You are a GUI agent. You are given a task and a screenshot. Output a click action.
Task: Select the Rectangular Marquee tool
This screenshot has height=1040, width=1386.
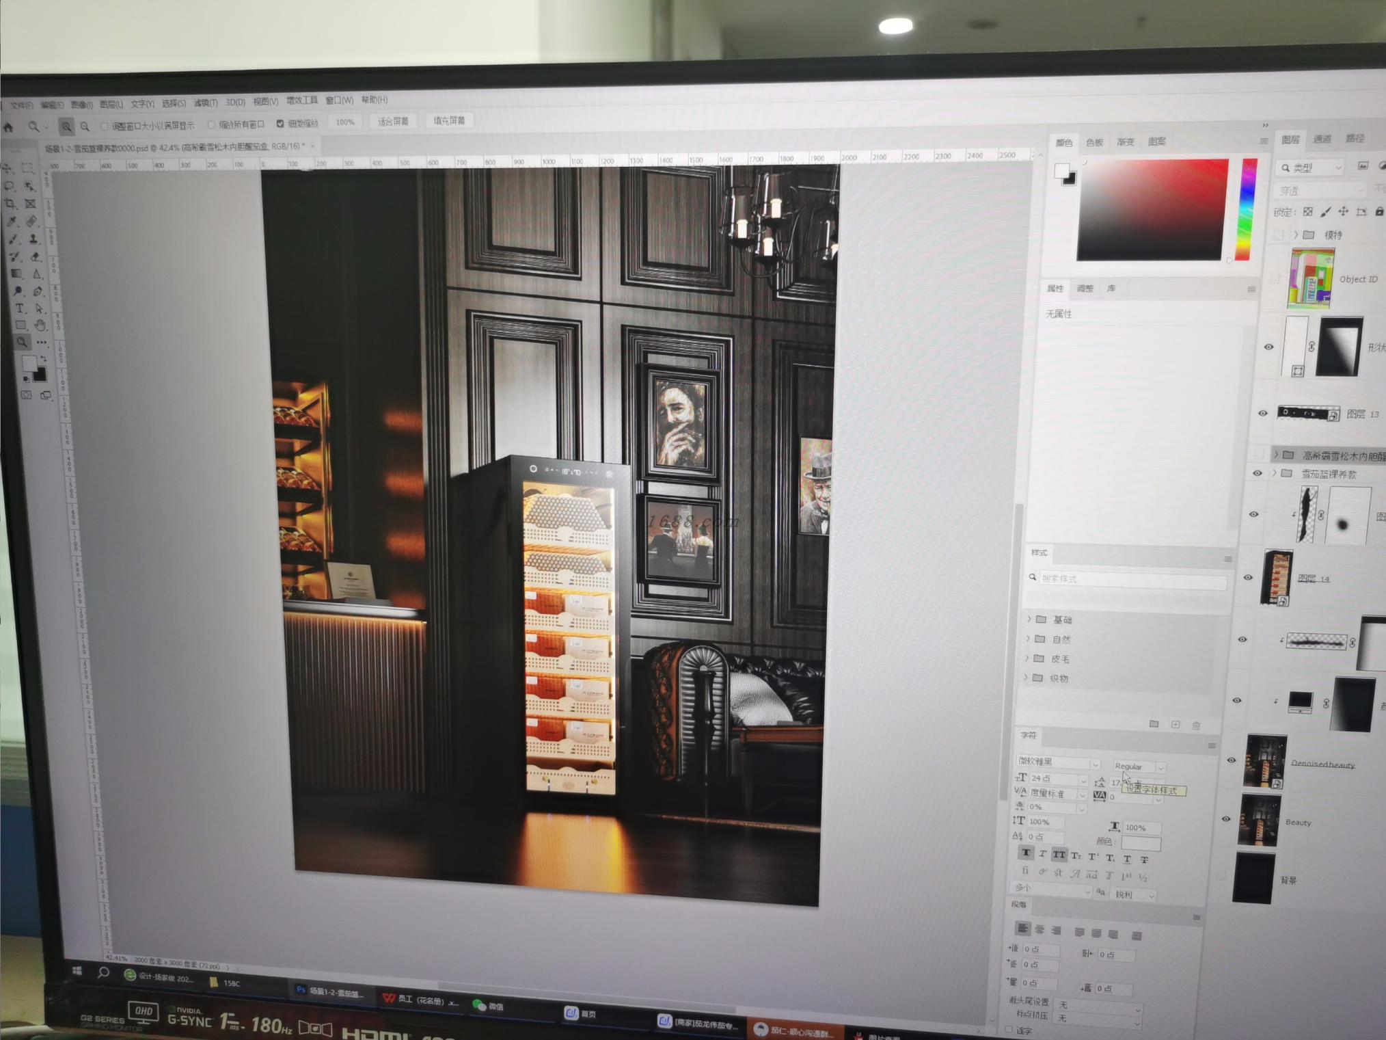27,168
